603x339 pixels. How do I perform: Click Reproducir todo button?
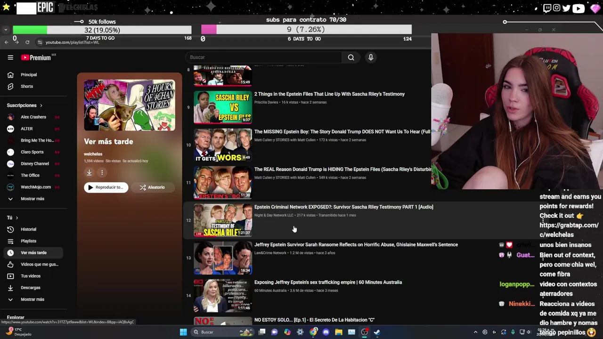106,187
